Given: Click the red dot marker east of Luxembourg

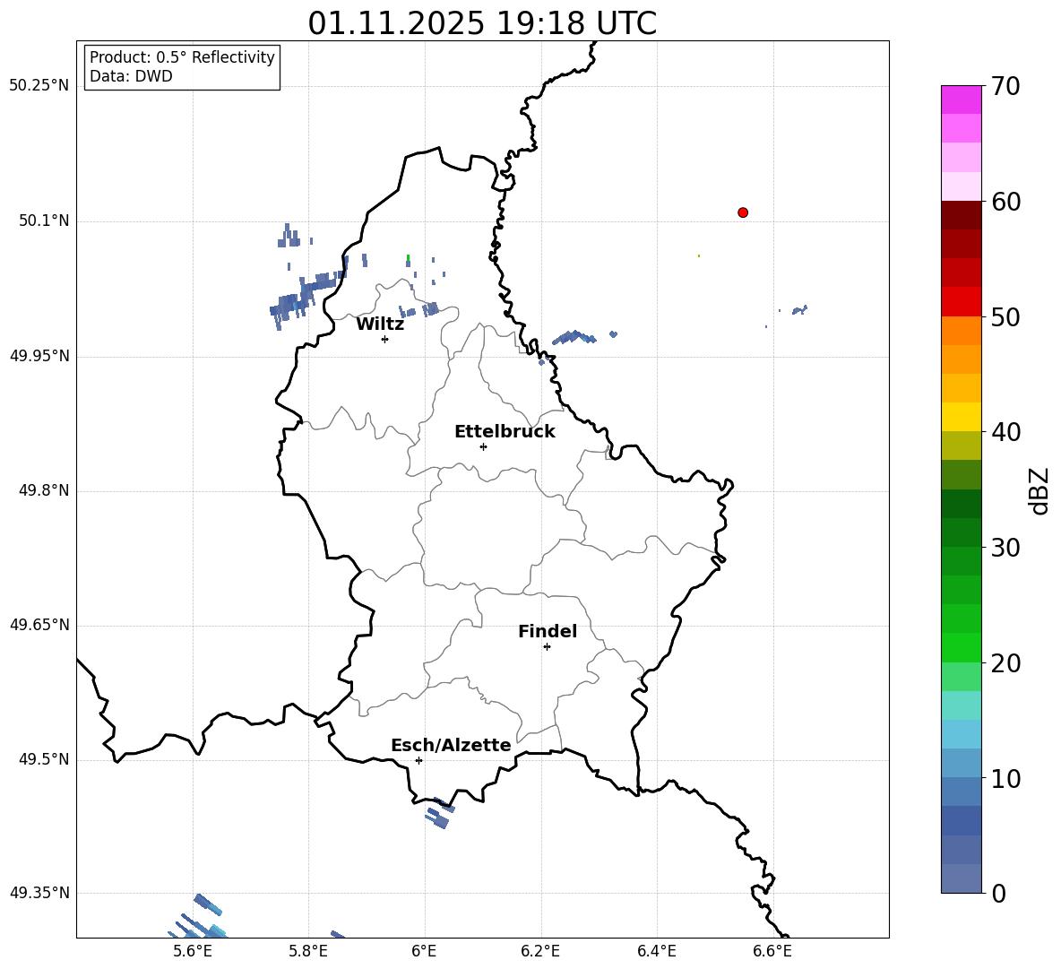Looking at the screenshot, I should point(743,212).
